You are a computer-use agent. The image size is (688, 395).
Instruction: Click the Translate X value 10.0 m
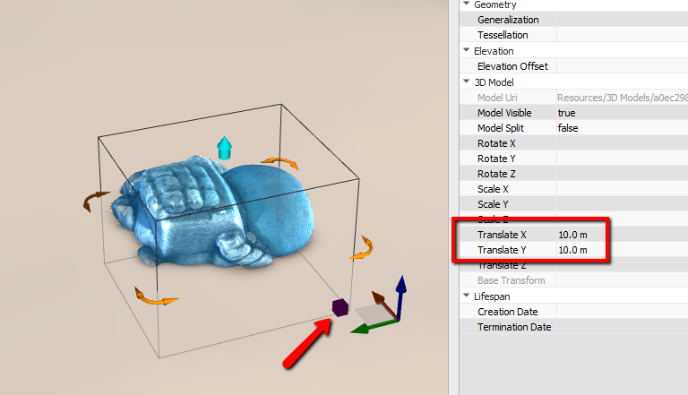pyautogui.click(x=572, y=235)
